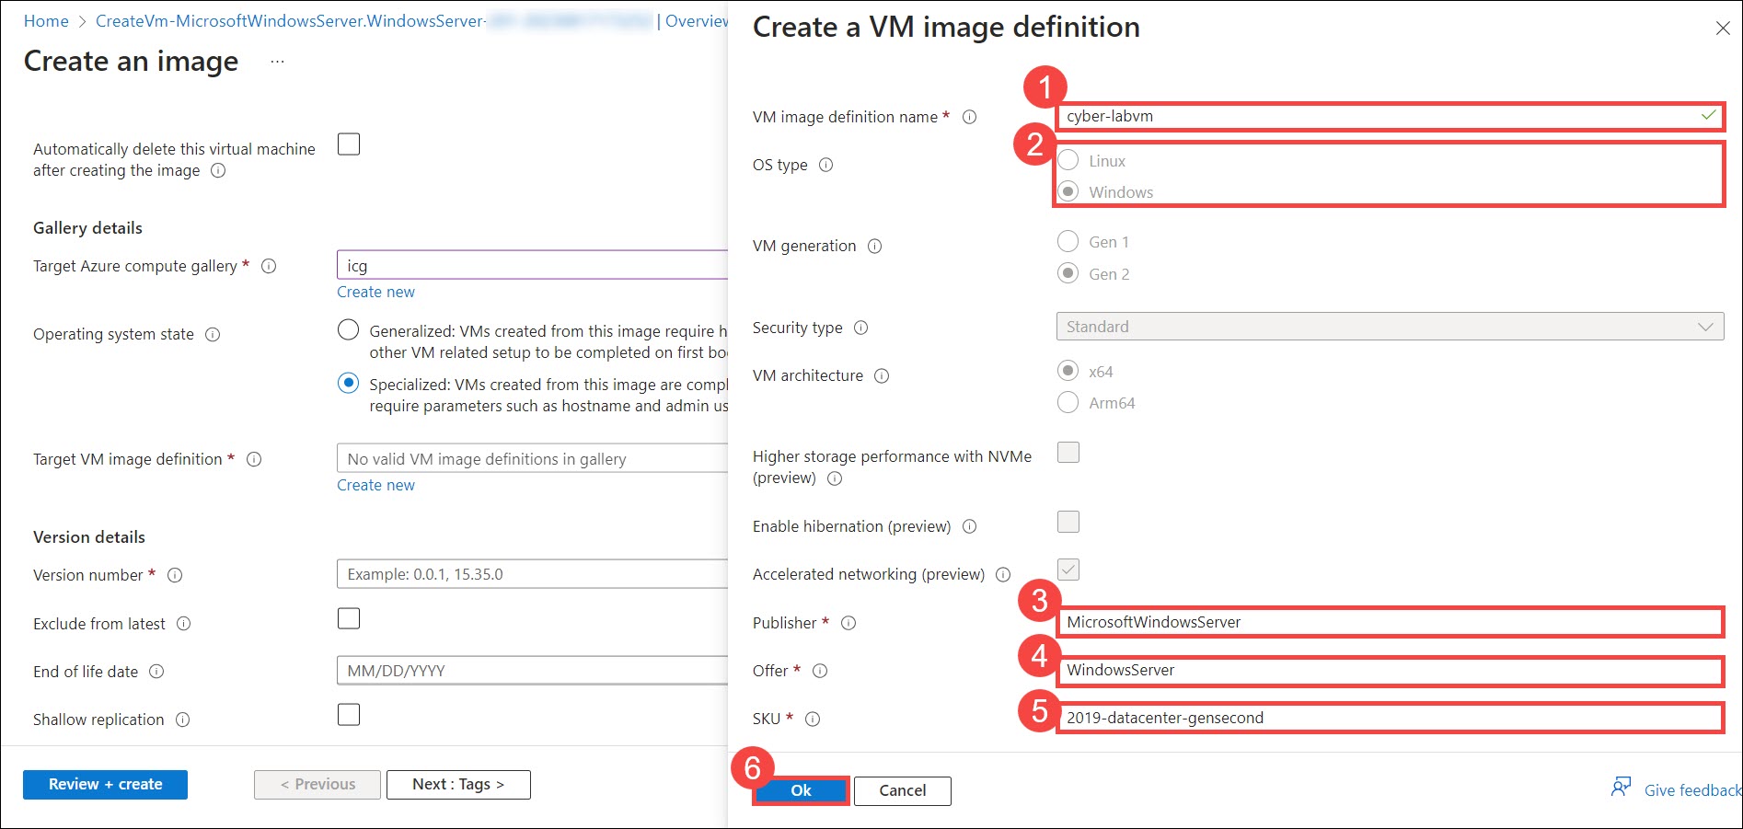Click the Give feedback link
The image size is (1743, 829).
[x=1692, y=790]
